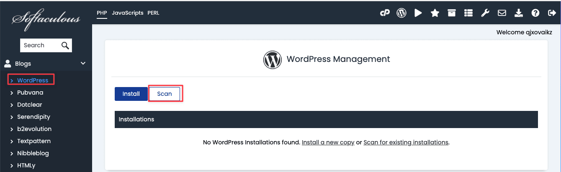561x172 pixels.
Task: Open help with the question mark icon
Action: pos(535,13)
